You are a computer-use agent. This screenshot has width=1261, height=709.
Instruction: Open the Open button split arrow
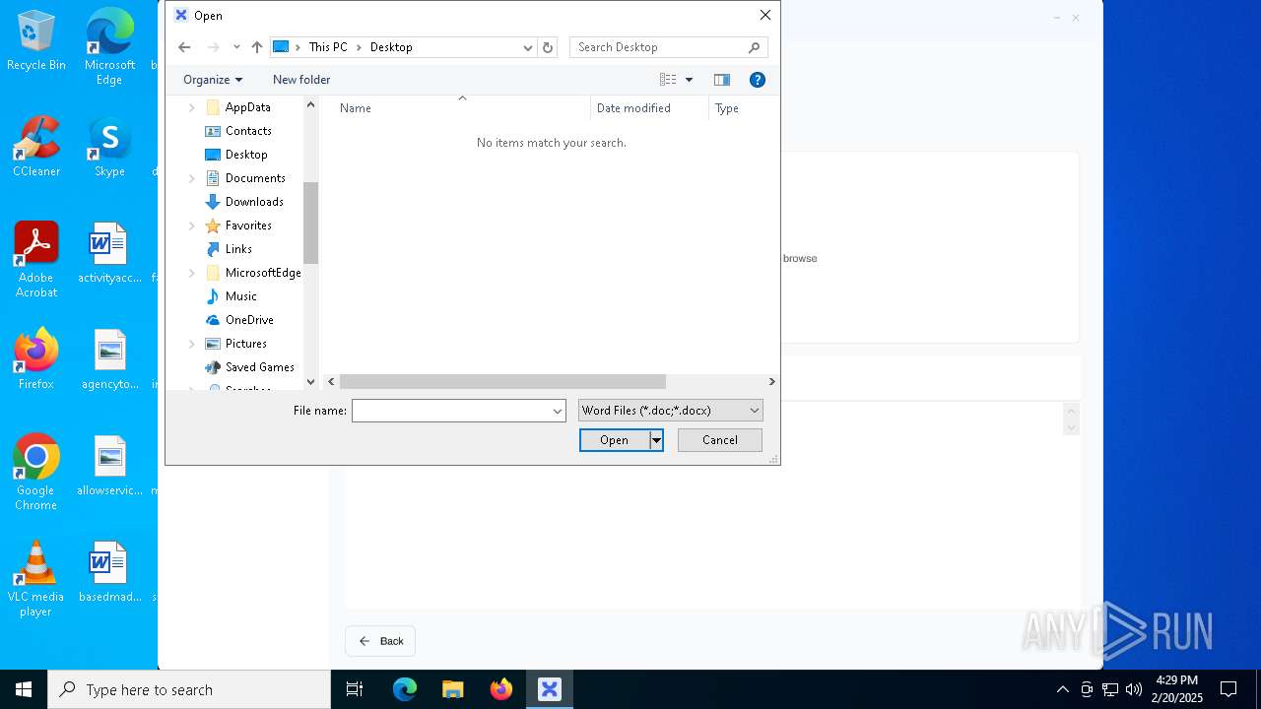point(656,440)
